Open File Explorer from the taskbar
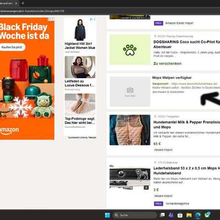This screenshot has height=220, width=220. point(189,215)
